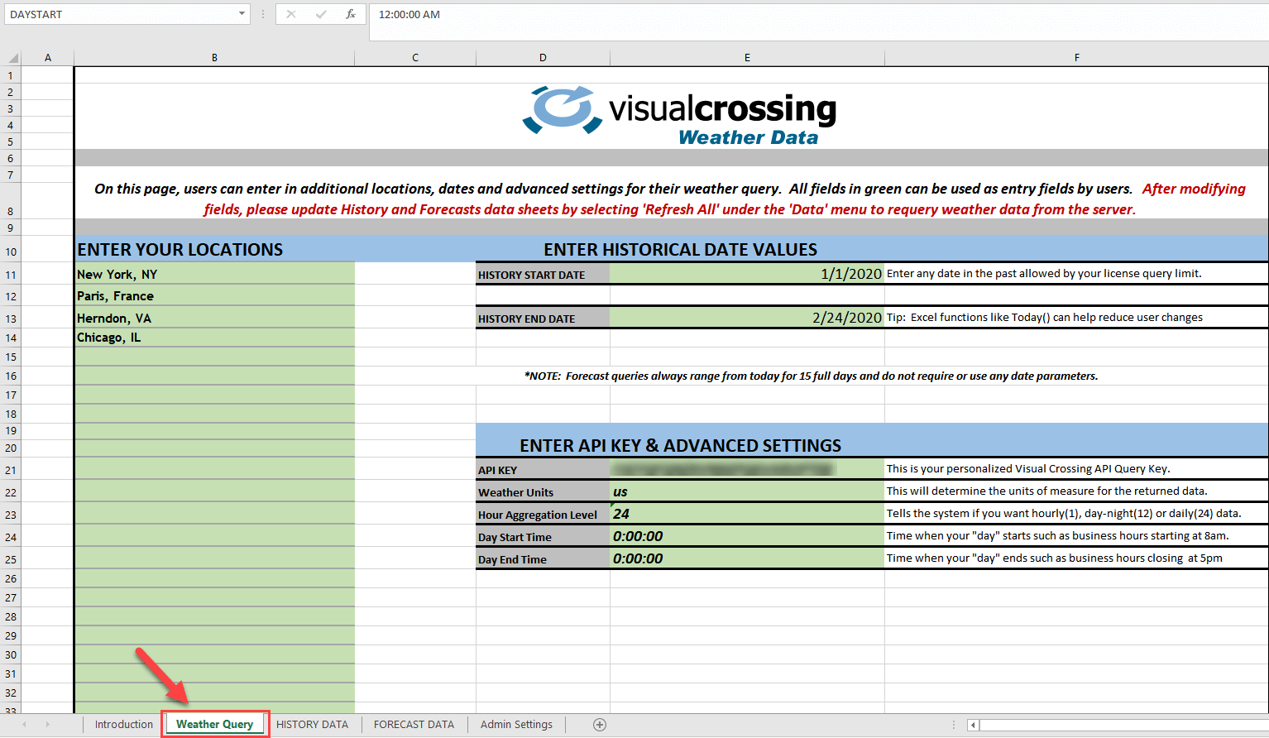This screenshot has width=1269, height=738.
Task: Click horizontal scrollbar left arrow
Action: (x=974, y=725)
